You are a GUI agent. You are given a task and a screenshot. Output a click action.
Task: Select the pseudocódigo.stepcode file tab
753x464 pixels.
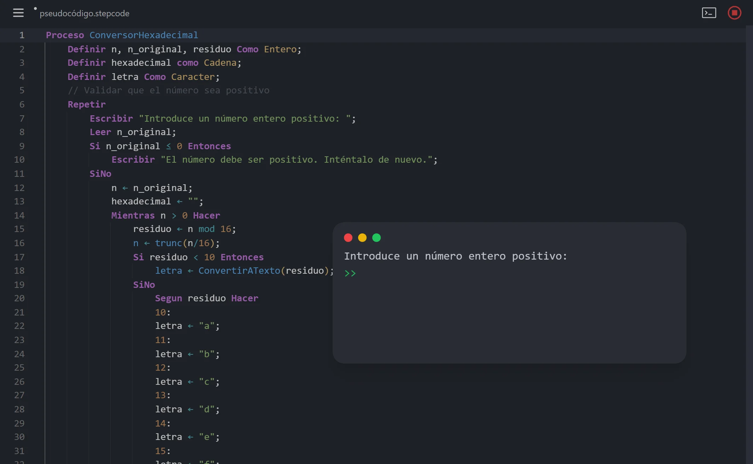pos(85,13)
